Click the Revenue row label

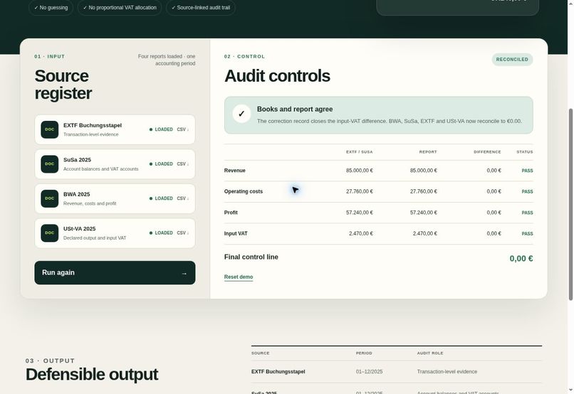234,171
